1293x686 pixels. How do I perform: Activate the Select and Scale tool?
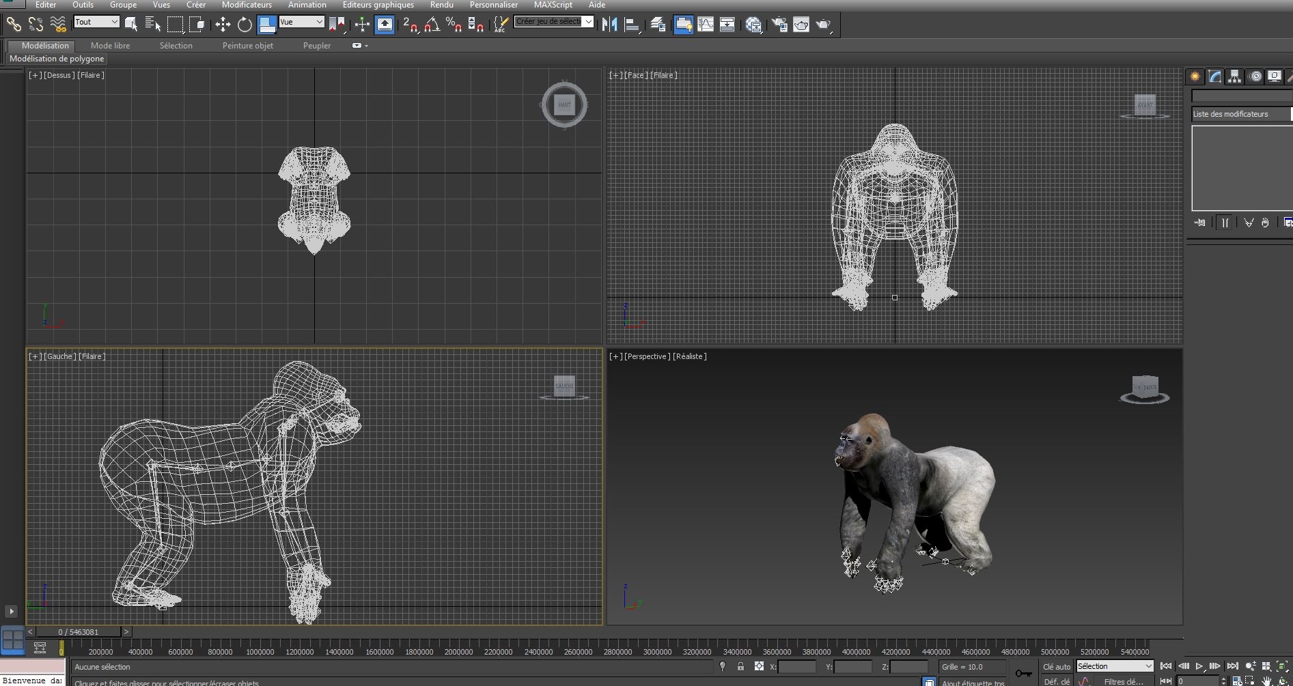pos(266,25)
